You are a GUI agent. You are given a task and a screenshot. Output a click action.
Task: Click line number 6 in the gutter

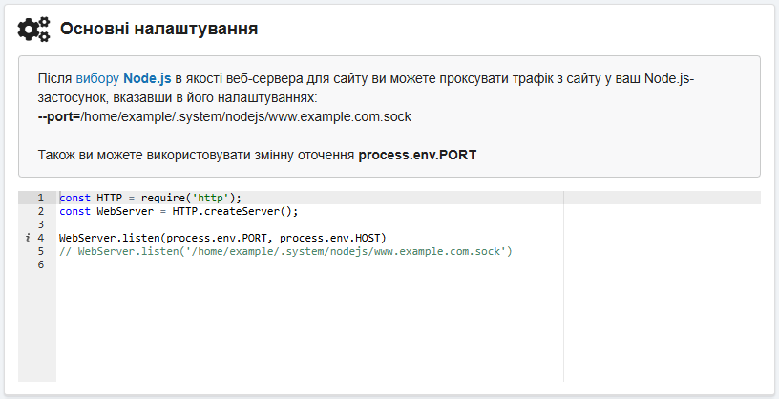click(x=41, y=264)
